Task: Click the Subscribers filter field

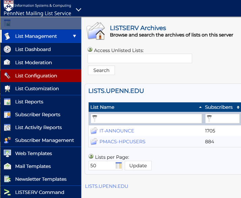Action: pos(222,119)
